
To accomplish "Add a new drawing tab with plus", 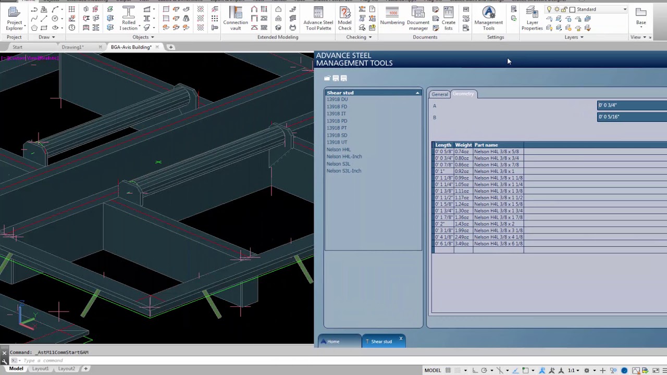I will 170,47.
